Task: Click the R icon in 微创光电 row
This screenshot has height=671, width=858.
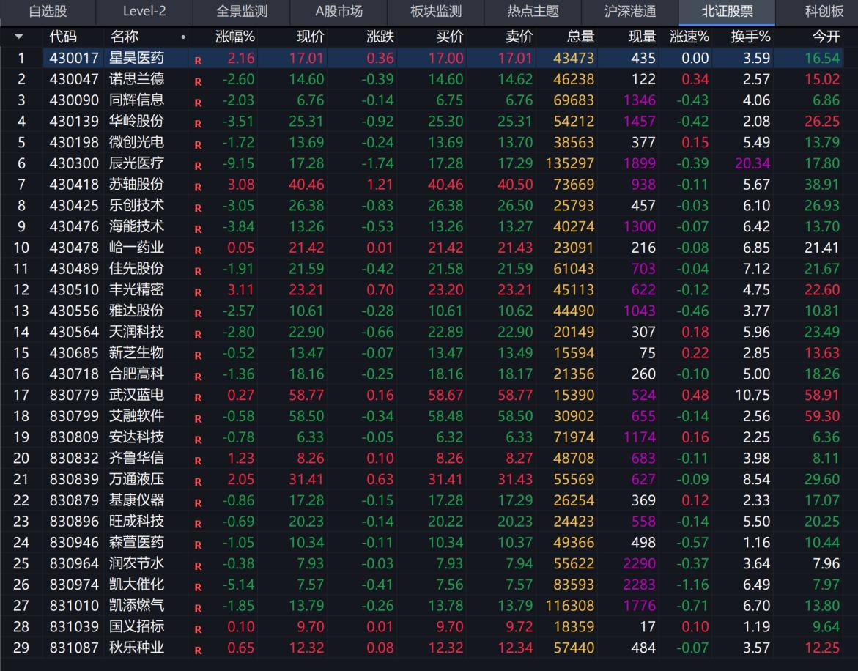Action: [198, 144]
